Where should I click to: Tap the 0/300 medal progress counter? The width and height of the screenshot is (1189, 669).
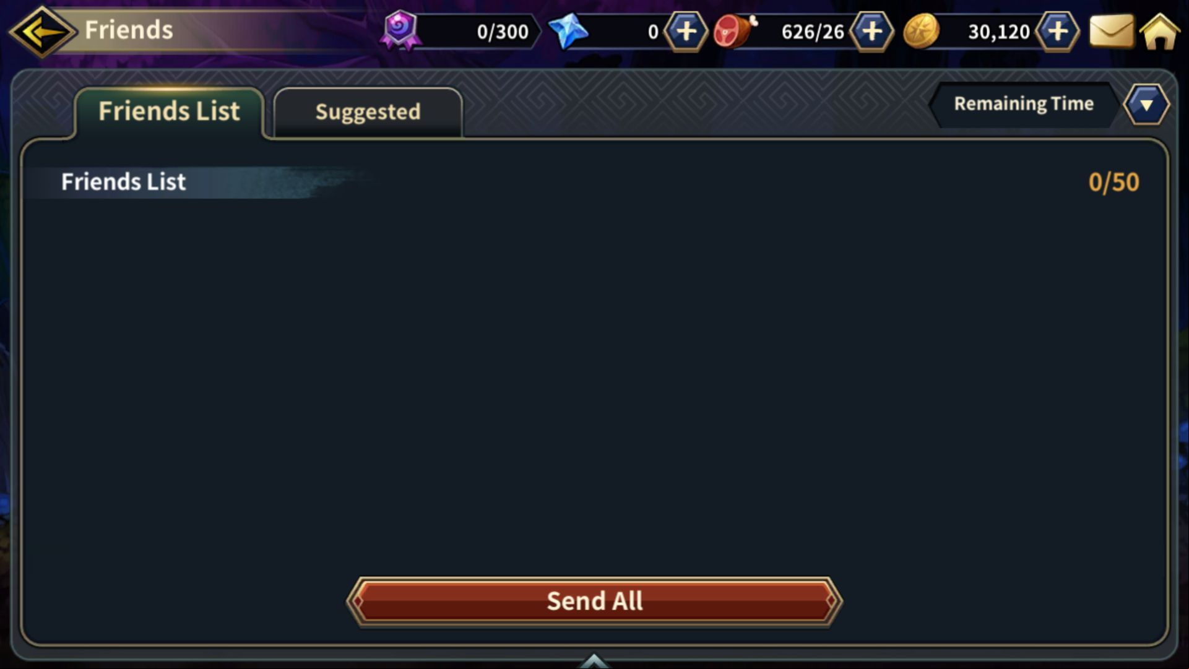click(503, 32)
